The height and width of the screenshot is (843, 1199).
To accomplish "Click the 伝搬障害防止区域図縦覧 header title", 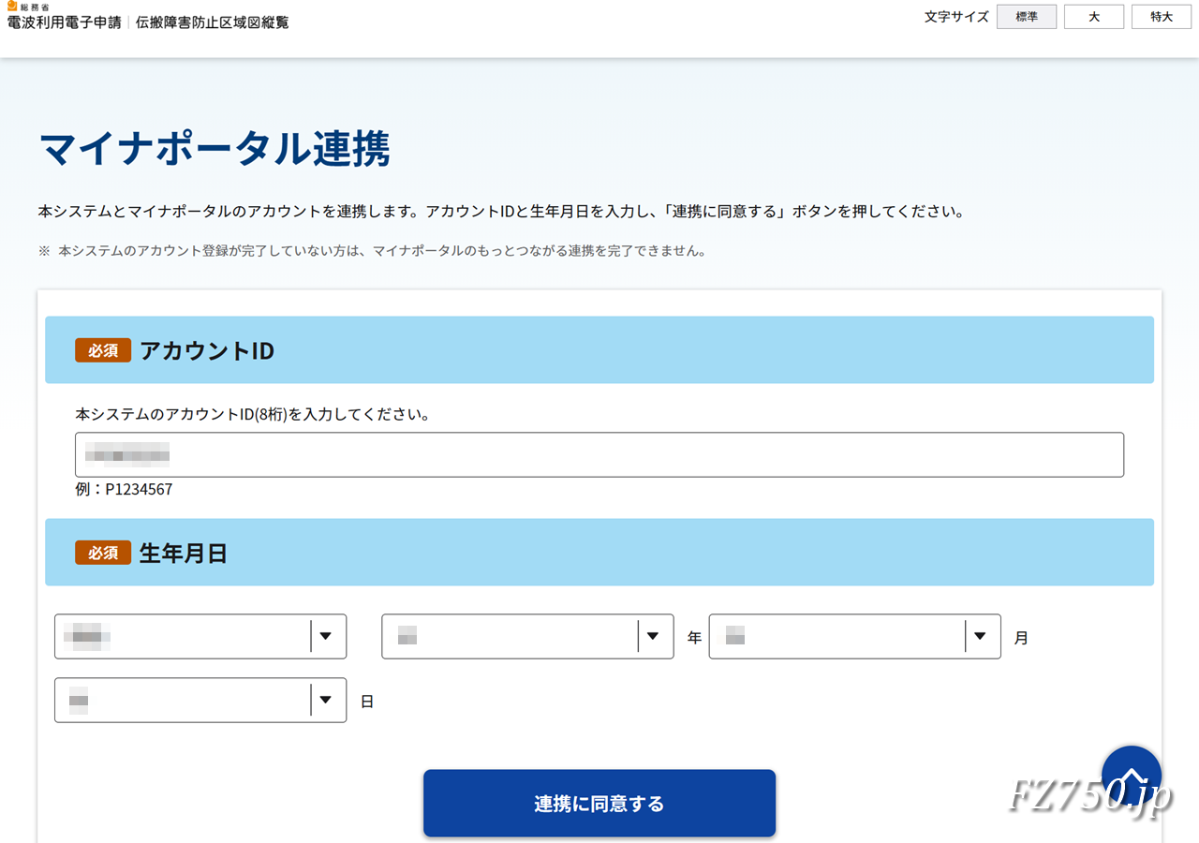I will [x=214, y=22].
